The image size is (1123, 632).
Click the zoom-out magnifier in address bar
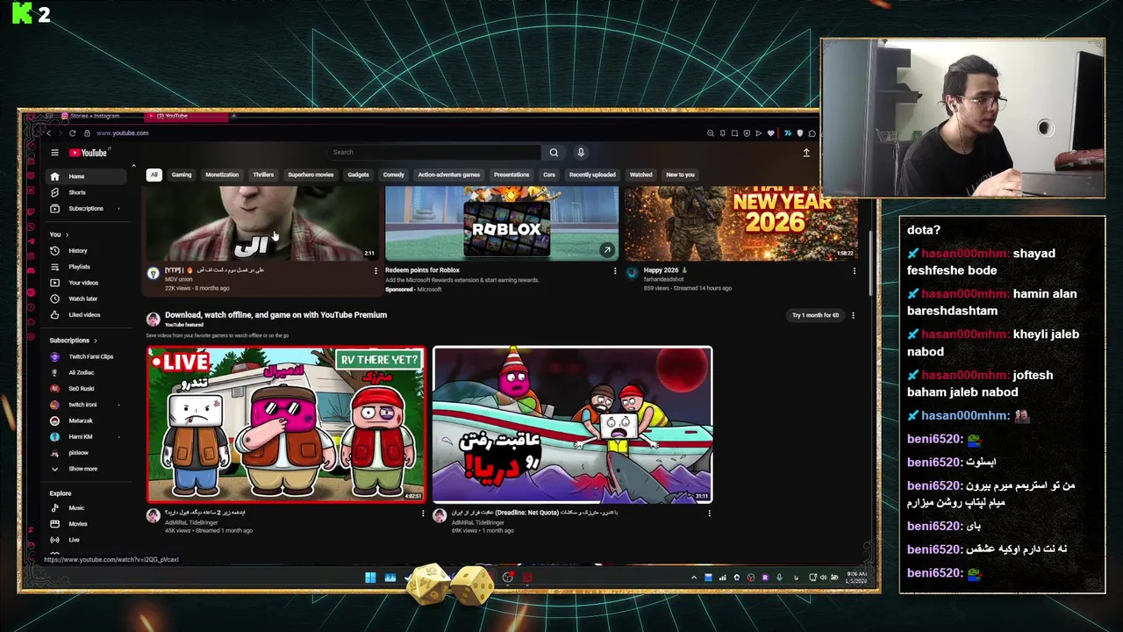pos(711,133)
